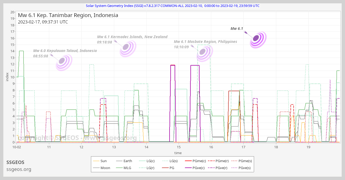Click the Kermadec Islands earthquake ripple marker
The image size is (345, 180).
point(128,49)
